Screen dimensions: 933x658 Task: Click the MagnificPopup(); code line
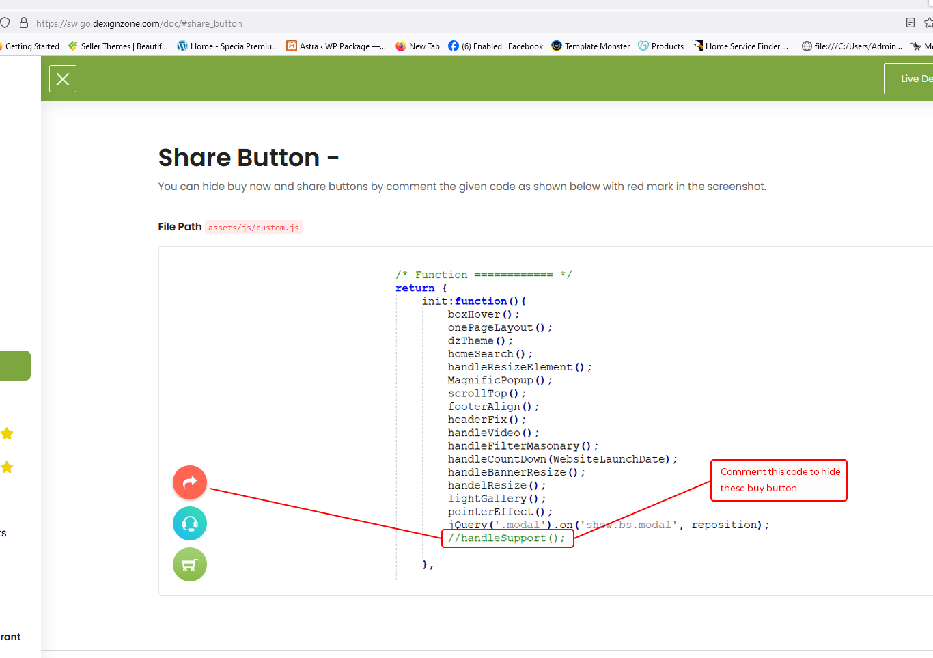tap(500, 380)
